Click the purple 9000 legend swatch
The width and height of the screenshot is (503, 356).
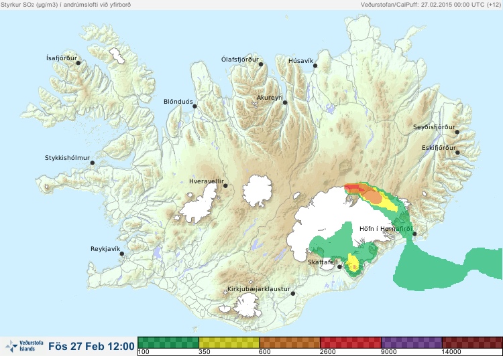[412, 343]
